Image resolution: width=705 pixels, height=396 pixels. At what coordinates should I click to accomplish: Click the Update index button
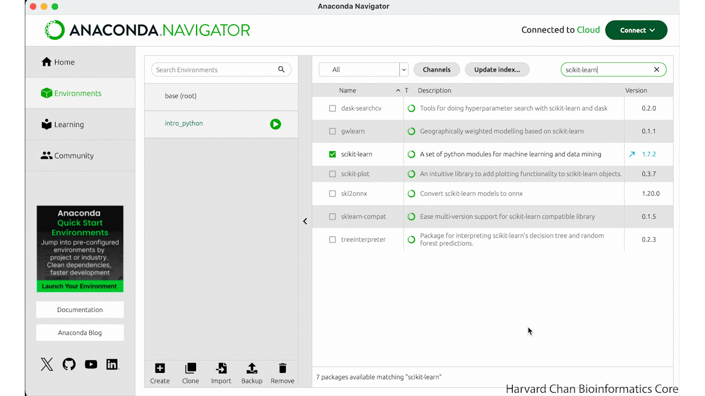[x=497, y=70]
